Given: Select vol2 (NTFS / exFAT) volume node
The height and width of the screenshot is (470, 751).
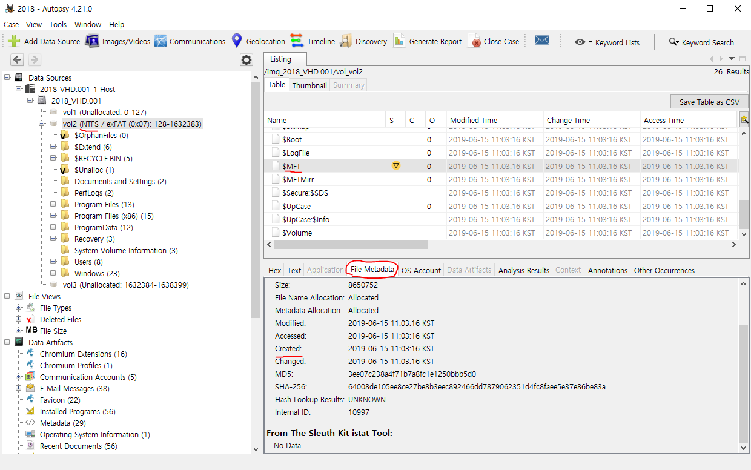Looking at the screenshot, I should [132, 124].
